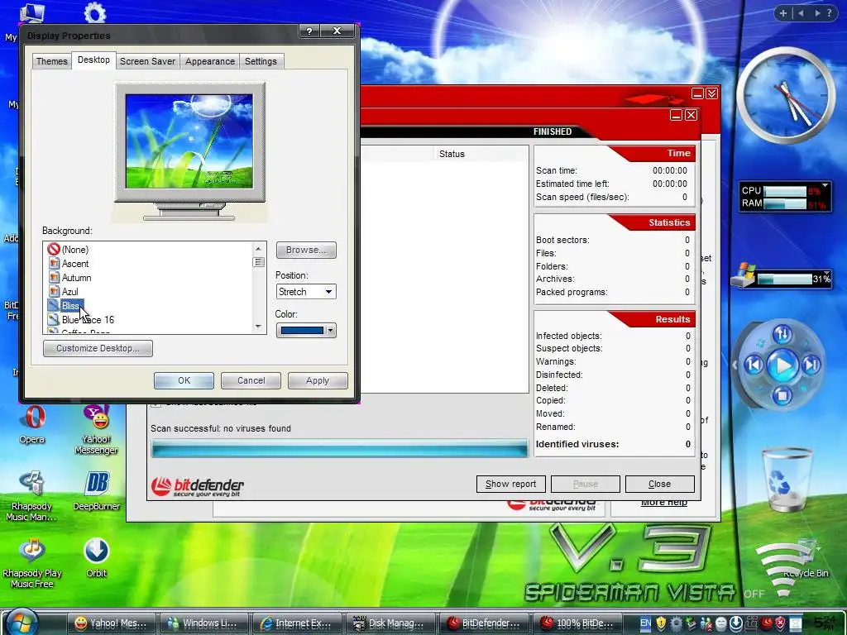Click Next track on media gadget
The image size is (847, 635).
pyautogui.click(x=811, y=365)
